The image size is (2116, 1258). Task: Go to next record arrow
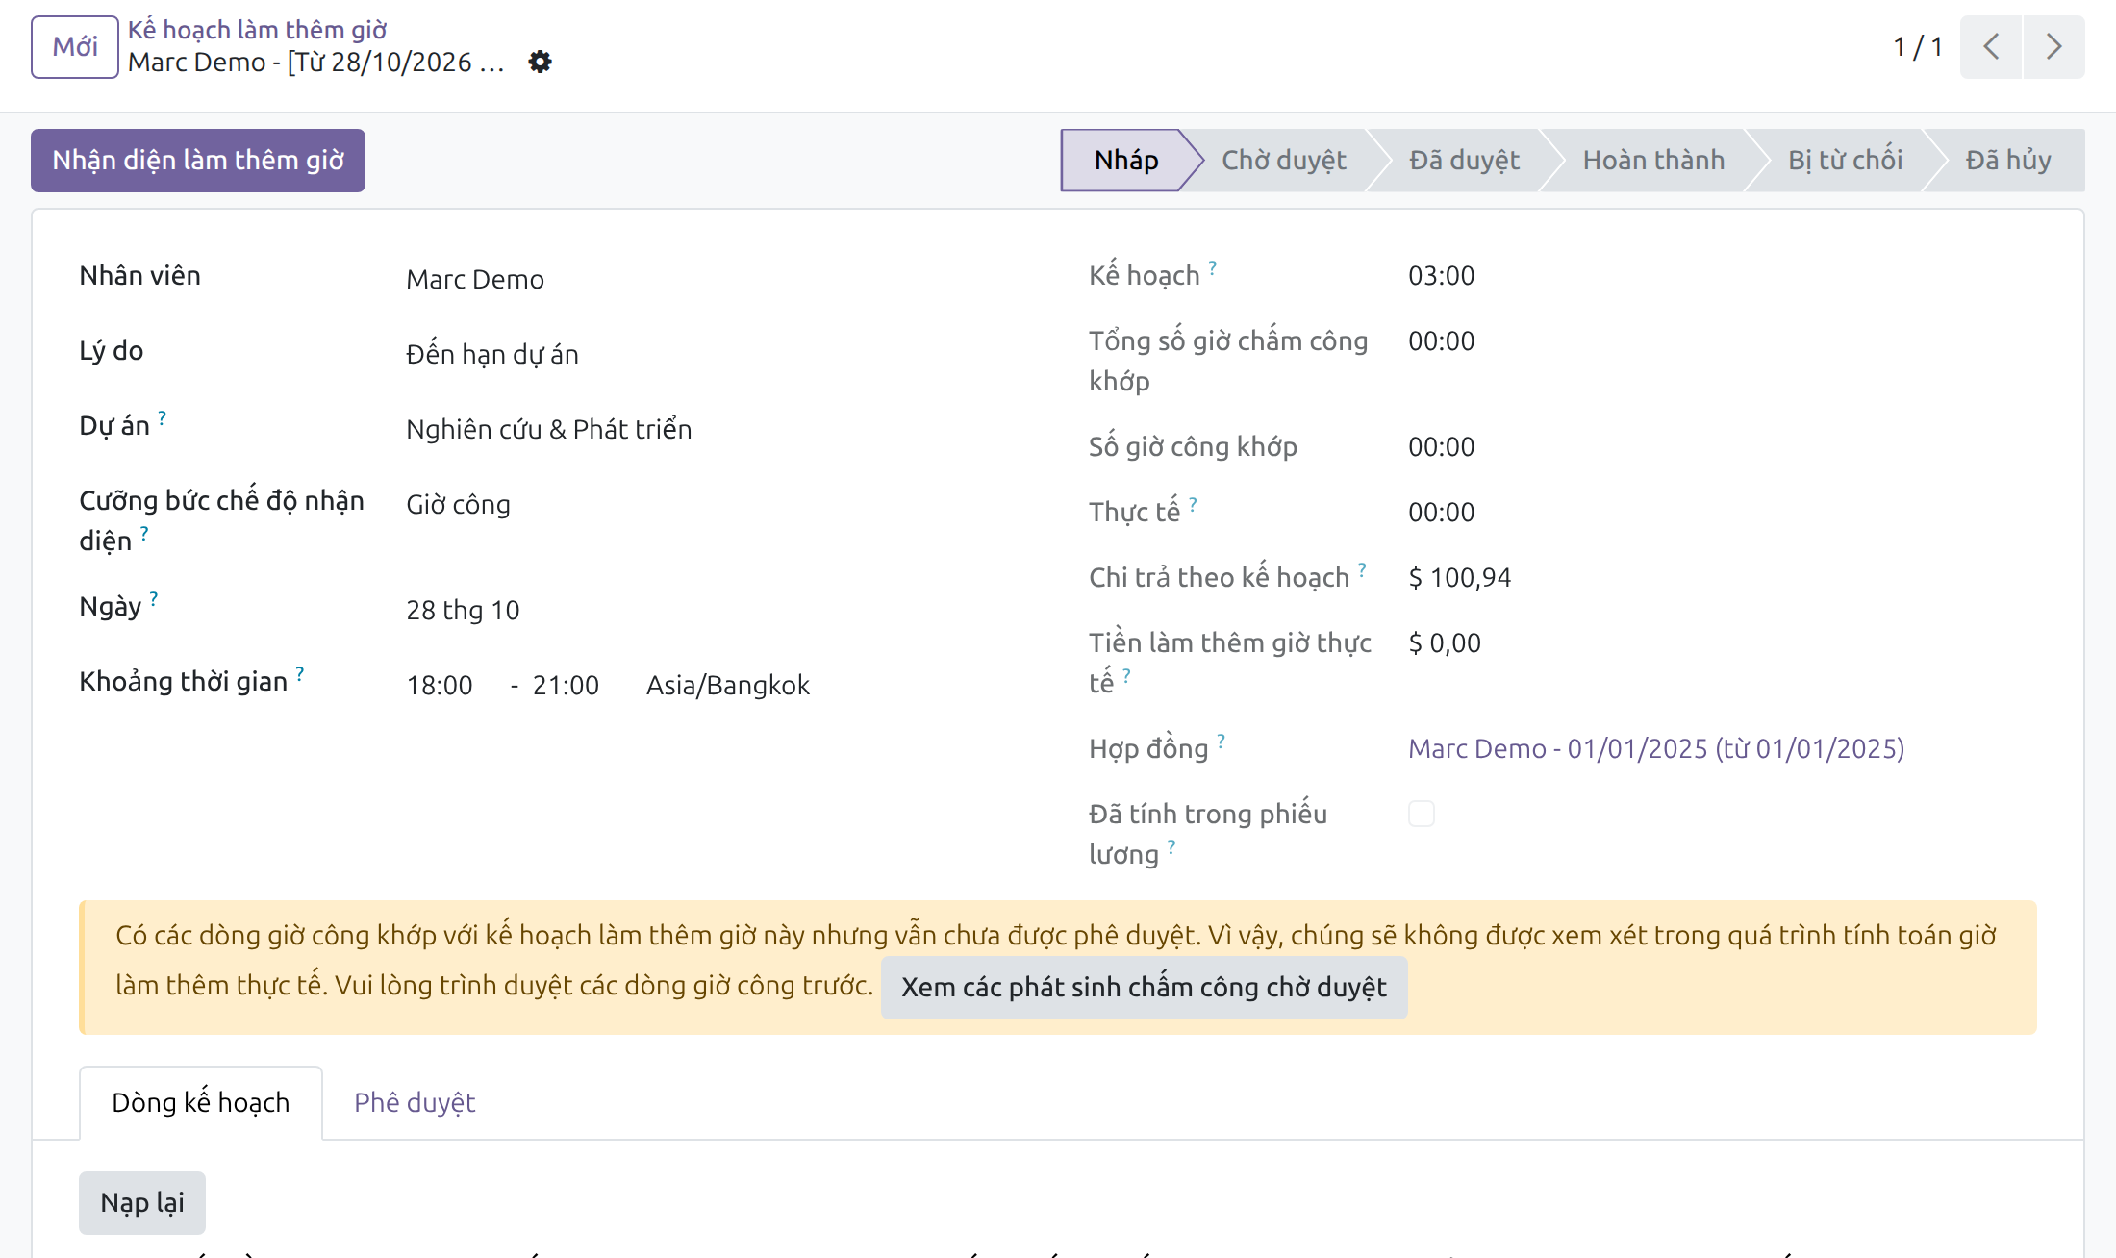click(x=2053, y=46)
